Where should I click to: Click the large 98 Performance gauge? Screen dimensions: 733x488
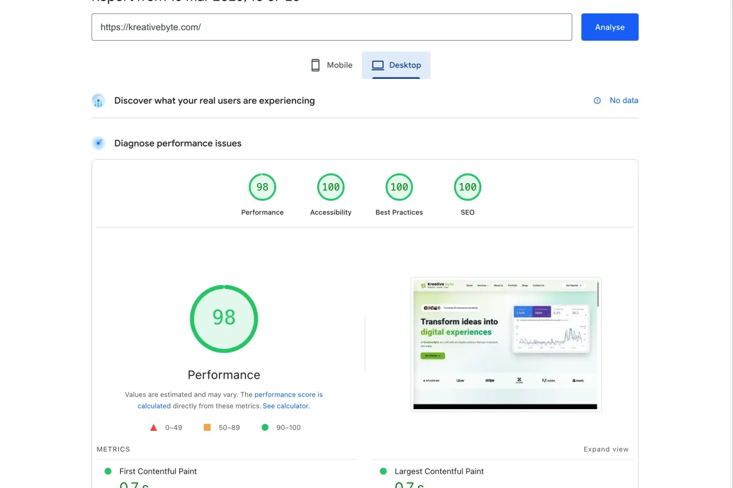tap(224, 319)
